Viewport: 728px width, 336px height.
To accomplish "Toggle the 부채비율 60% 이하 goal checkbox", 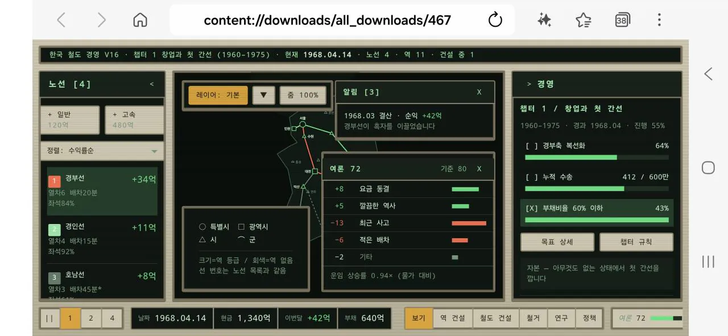I will (x=531, y=208).
